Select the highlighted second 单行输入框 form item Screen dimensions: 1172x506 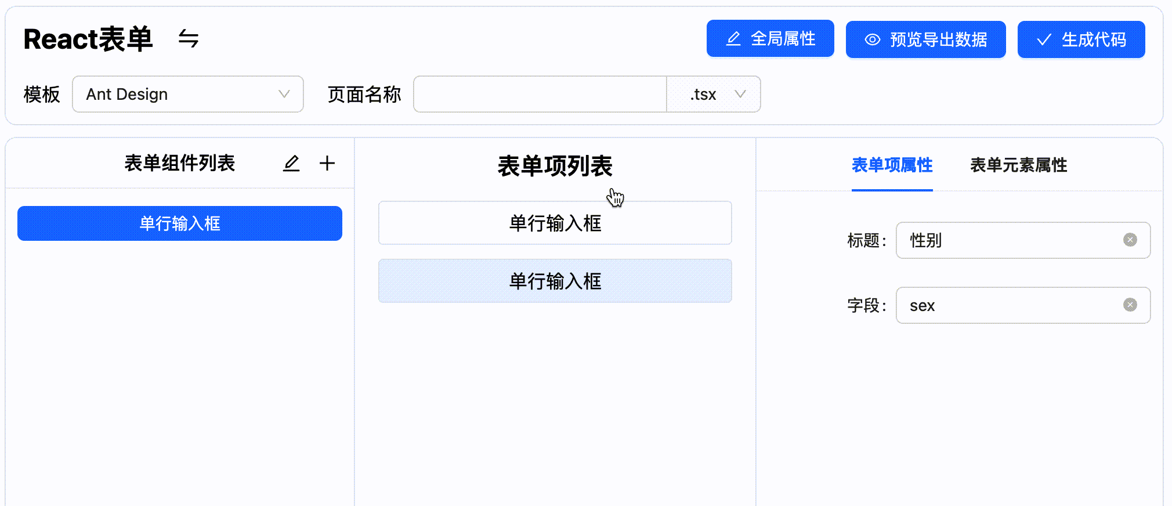pos(555,281)
